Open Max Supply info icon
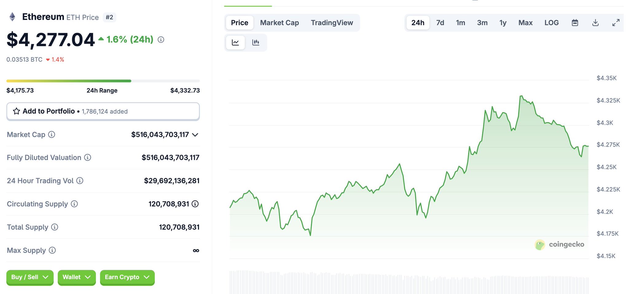The image size is (629, 294). pos(53,250)
